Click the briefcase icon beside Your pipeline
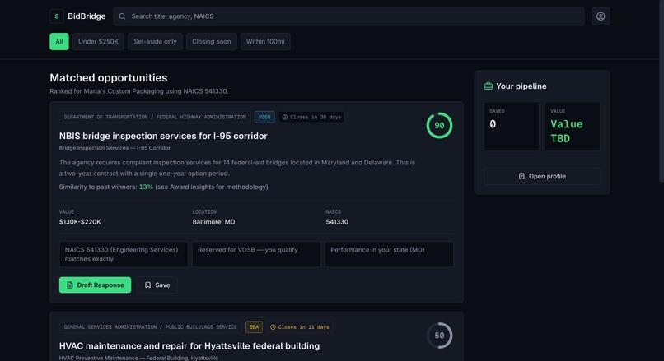 [x=489, y=86]
